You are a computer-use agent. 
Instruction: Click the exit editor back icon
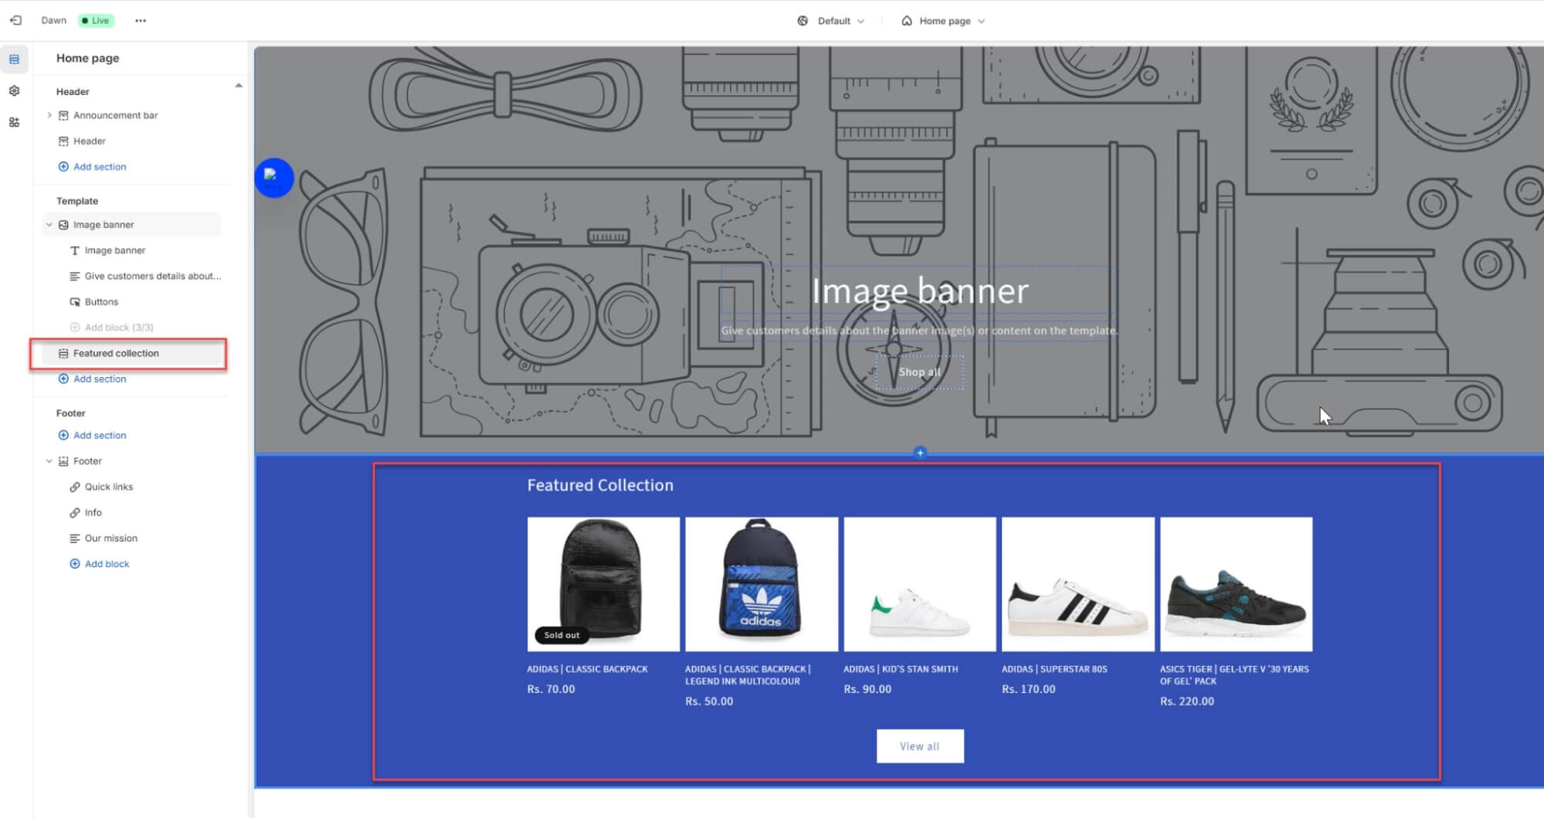pyautogui.click(x=15, y=21)
